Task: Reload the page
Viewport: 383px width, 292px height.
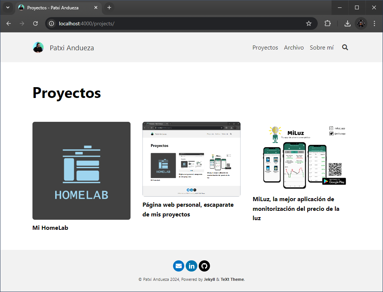Action: coord(35,23)
